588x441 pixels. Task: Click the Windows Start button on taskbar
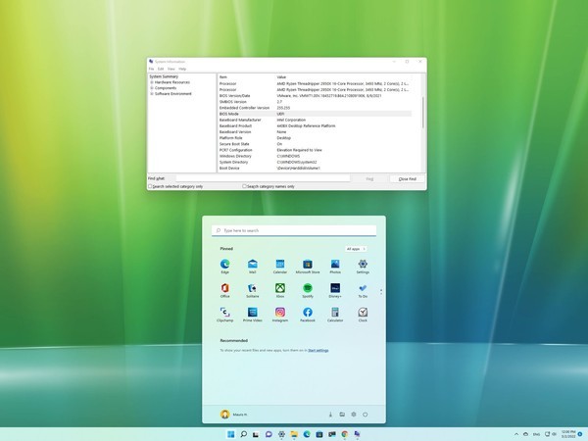[230, 434]
